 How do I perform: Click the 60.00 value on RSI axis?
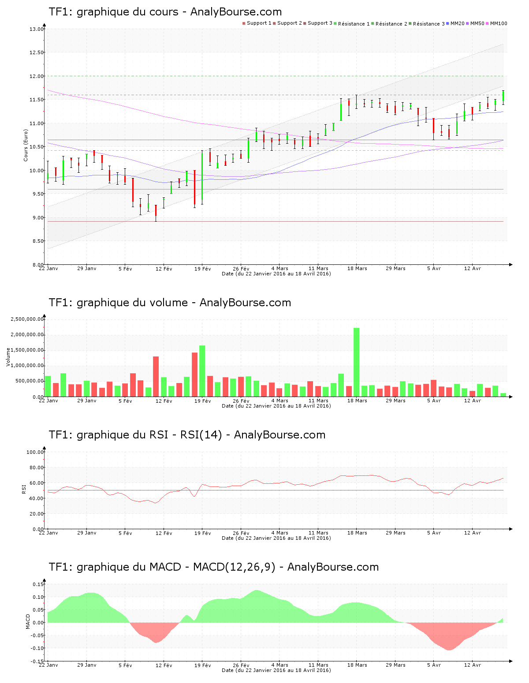(x=37, y=483)
